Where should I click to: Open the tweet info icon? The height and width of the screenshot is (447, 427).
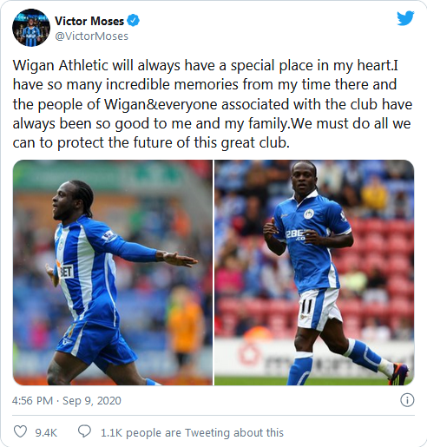407,400
